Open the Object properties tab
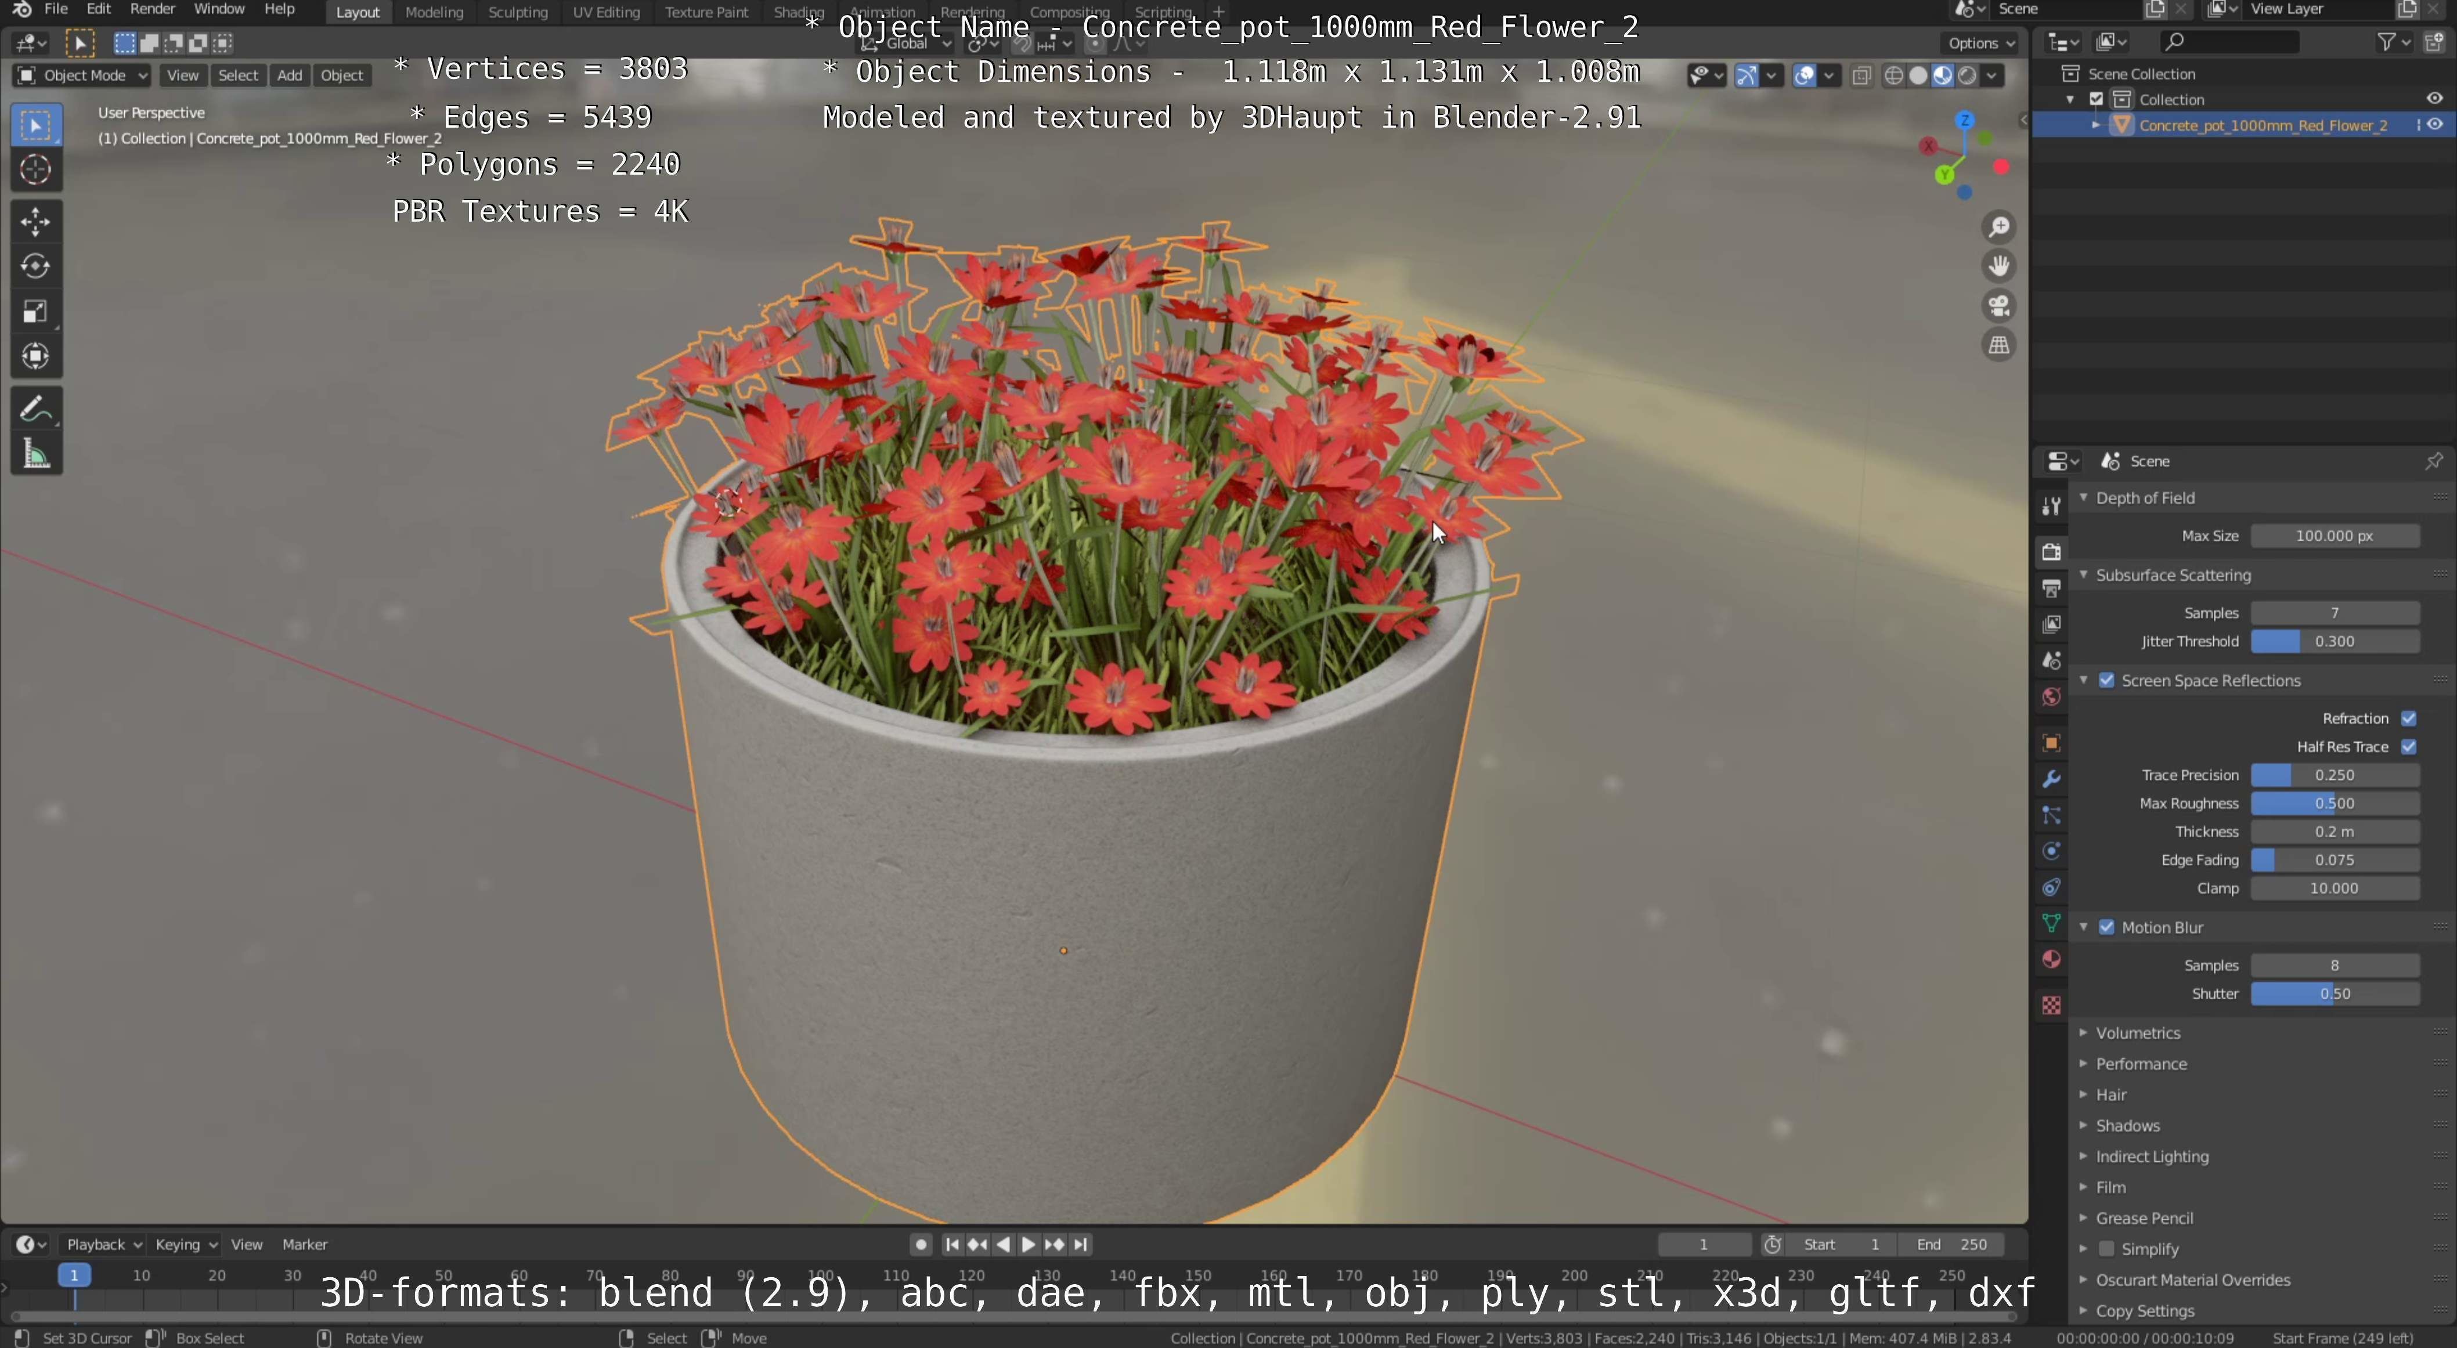This screenshot has width=2457, height=1348. click(x=2051, y=743)
